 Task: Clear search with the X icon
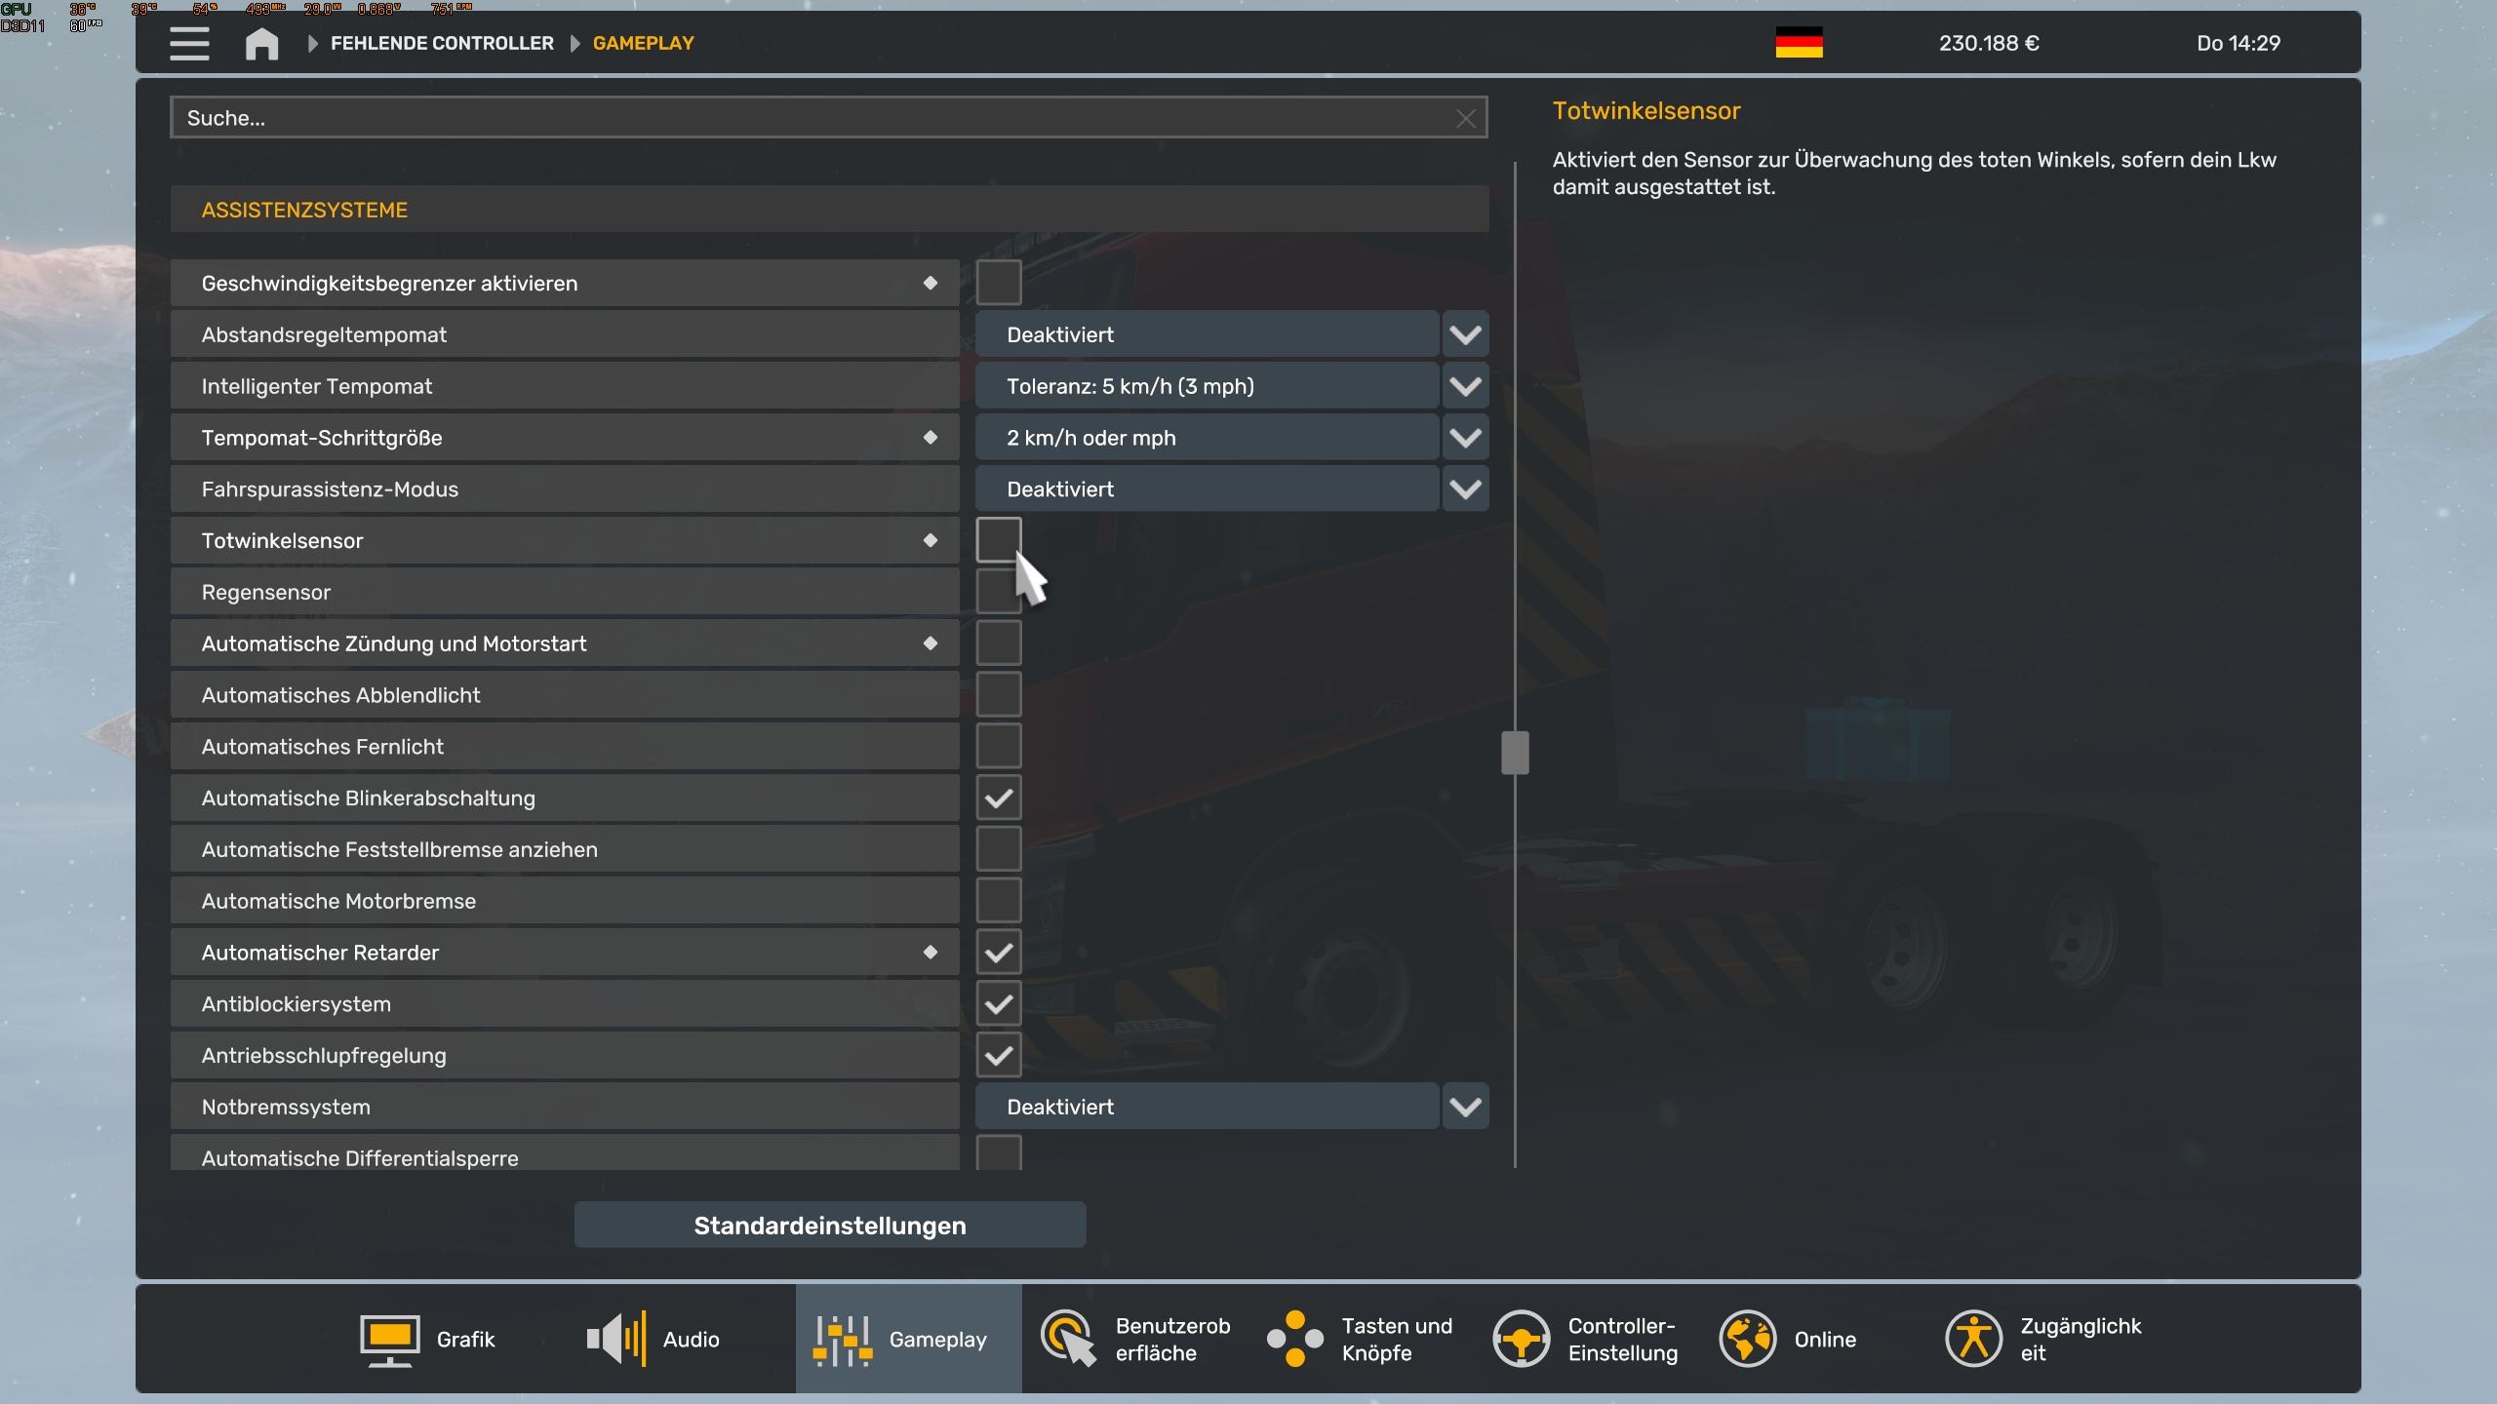[x=1465, y=119]
